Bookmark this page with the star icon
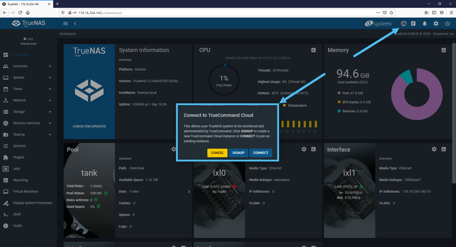Screen dimensions: 456x247 [x=391, y=13]
